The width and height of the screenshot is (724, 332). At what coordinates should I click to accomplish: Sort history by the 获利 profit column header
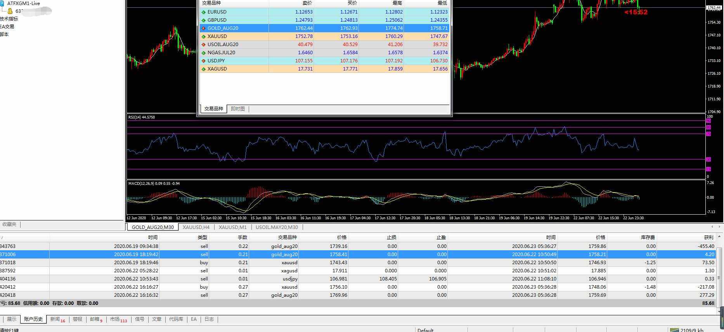click(x=708, y=237)
